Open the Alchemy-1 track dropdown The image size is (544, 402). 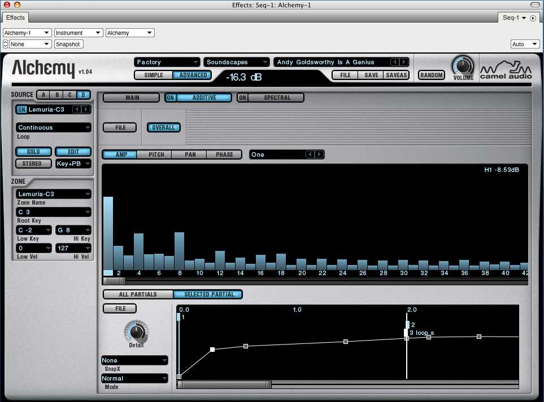[27, 33]
